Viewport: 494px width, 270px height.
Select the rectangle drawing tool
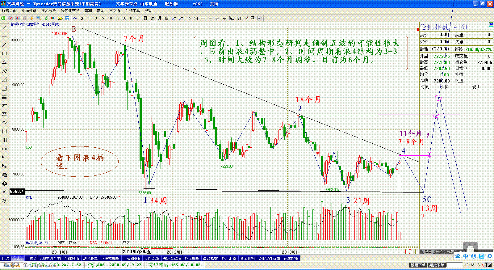tap(4, 54)
